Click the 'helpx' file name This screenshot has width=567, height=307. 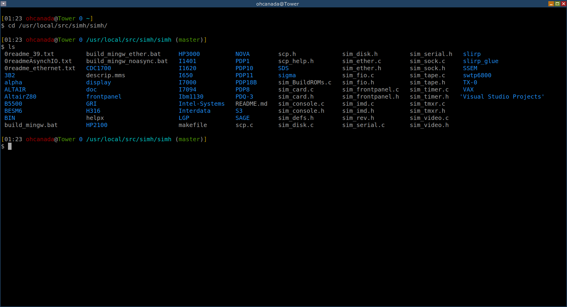[95, 118]
